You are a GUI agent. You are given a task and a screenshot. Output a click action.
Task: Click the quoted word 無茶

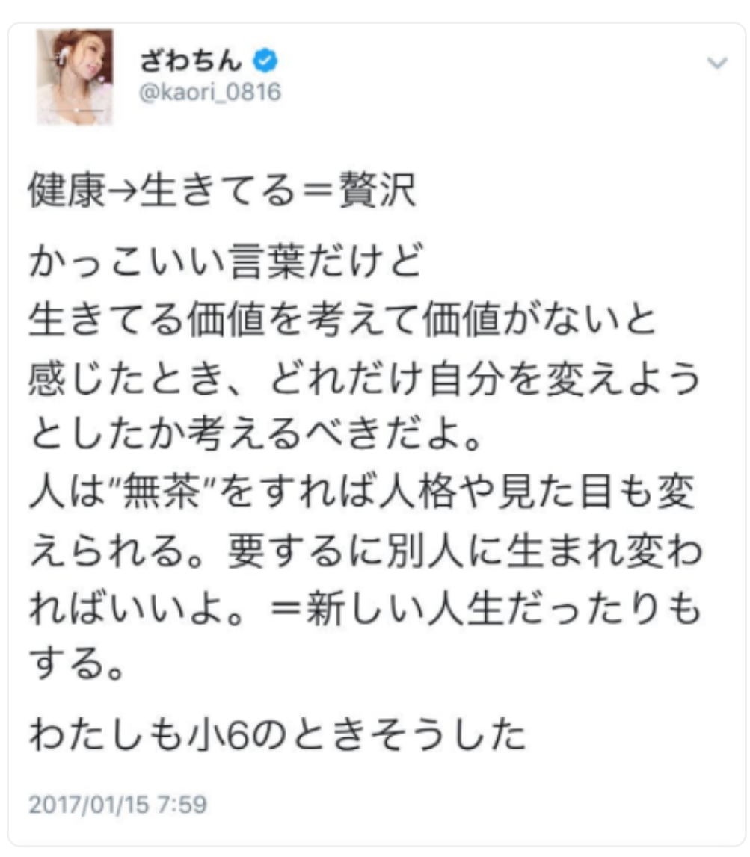click(x=162, y=492)
